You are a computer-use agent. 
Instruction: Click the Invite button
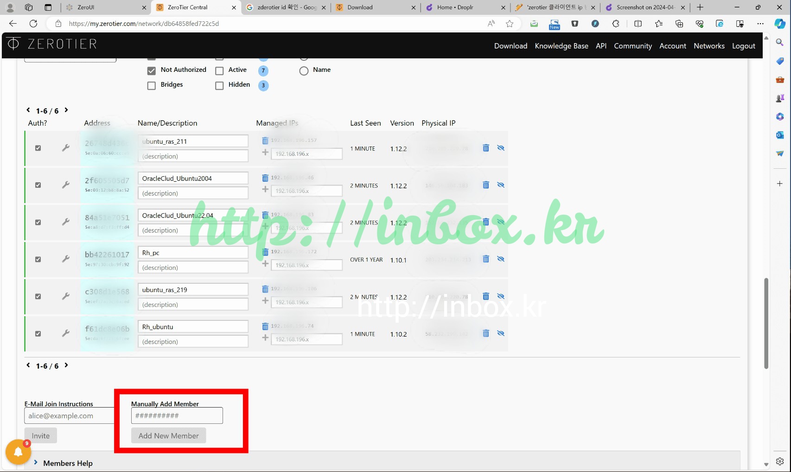pos(41,436)
